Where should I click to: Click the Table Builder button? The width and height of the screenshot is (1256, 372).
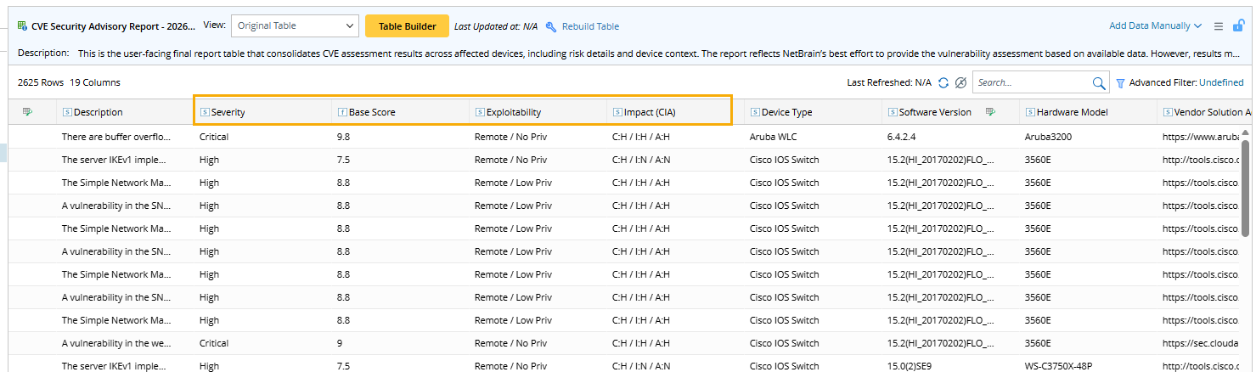coord(407,26)
